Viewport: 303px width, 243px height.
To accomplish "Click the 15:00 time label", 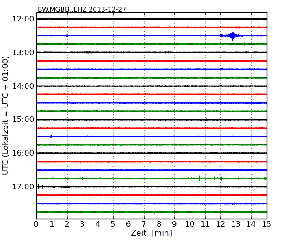I will click(23, 120).
